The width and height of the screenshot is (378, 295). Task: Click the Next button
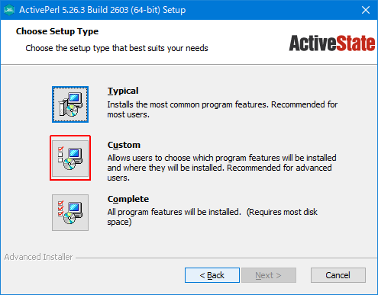point(269,275)
